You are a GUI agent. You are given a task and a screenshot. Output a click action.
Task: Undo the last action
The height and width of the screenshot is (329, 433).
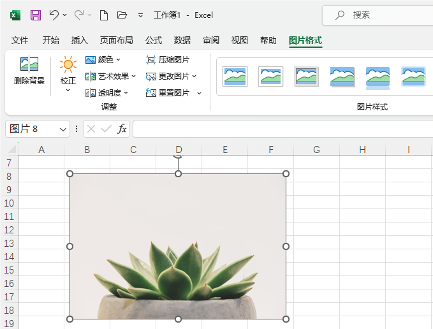coord(54,15)
